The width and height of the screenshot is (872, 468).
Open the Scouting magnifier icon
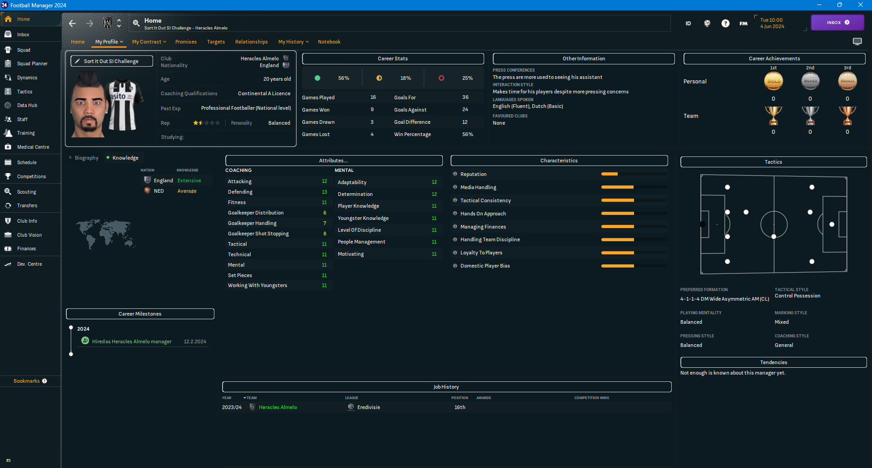(x=8, y=192)
